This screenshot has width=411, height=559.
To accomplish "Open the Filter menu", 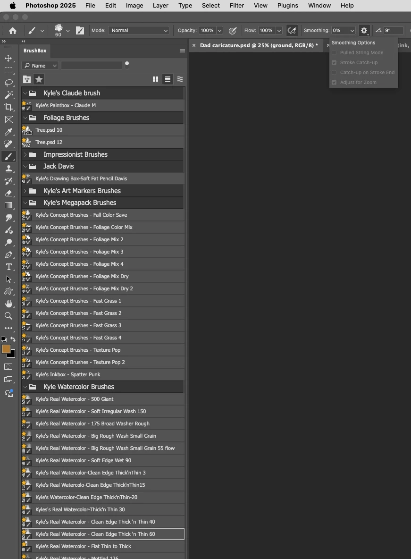I will click(237, 5).
